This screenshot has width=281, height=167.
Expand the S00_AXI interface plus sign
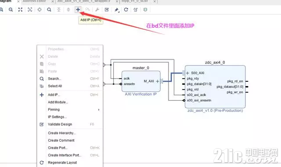click(x=187, y=73)
